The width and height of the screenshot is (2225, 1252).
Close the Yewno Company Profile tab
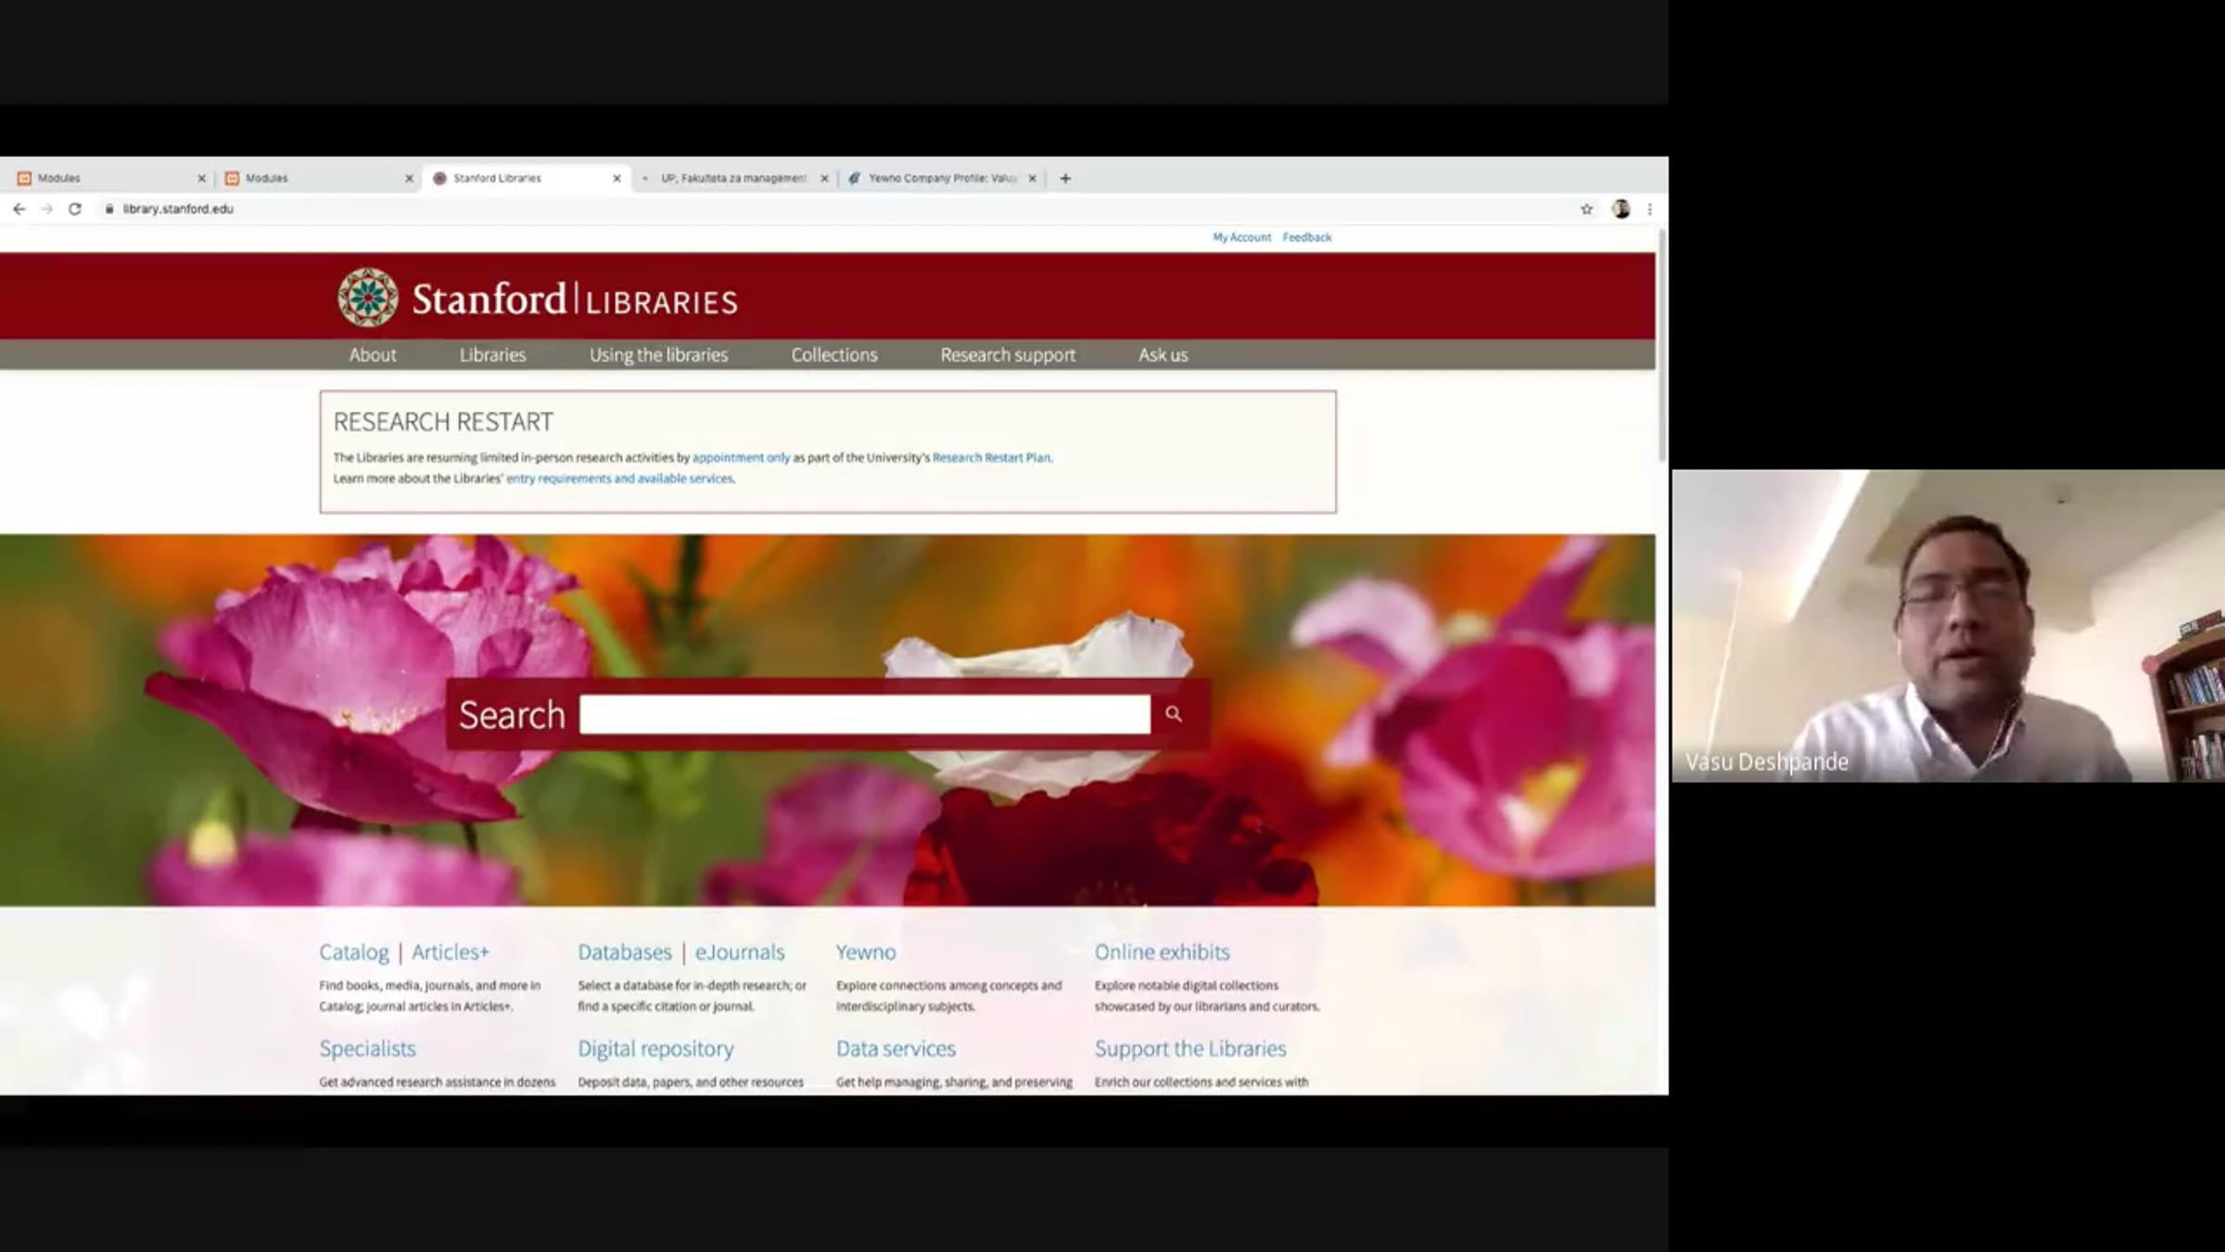1032,178
